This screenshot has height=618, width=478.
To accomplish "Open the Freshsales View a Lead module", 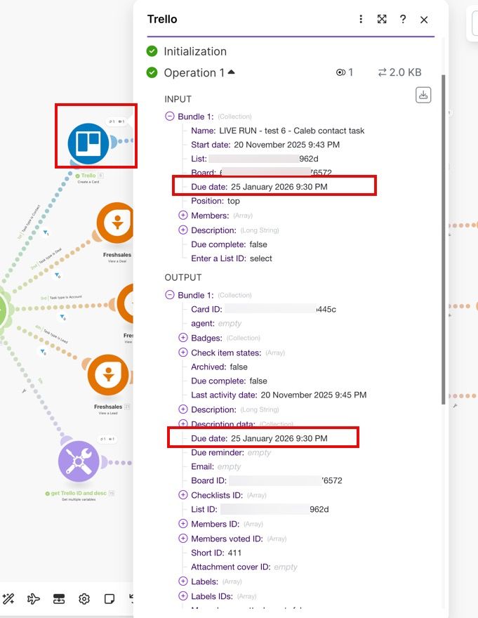I will [x=108, y=375].
